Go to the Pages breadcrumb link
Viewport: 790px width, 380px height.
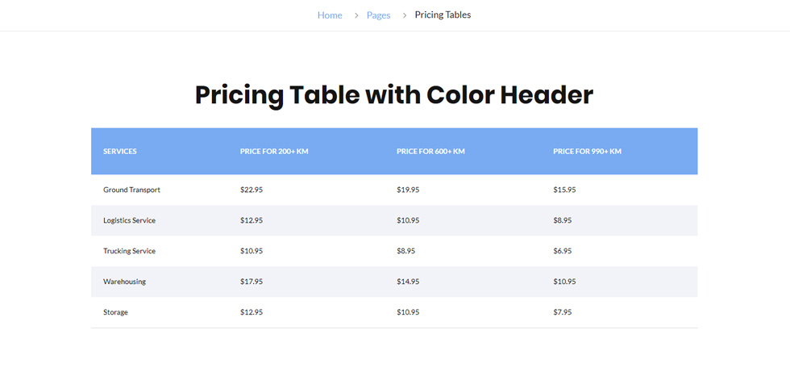378,15
